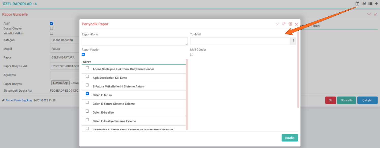The width and height of the screenshot is (380, 148).
Task: Open the gear settings icon in Periyodik Rapor
Action: point(290,24)
